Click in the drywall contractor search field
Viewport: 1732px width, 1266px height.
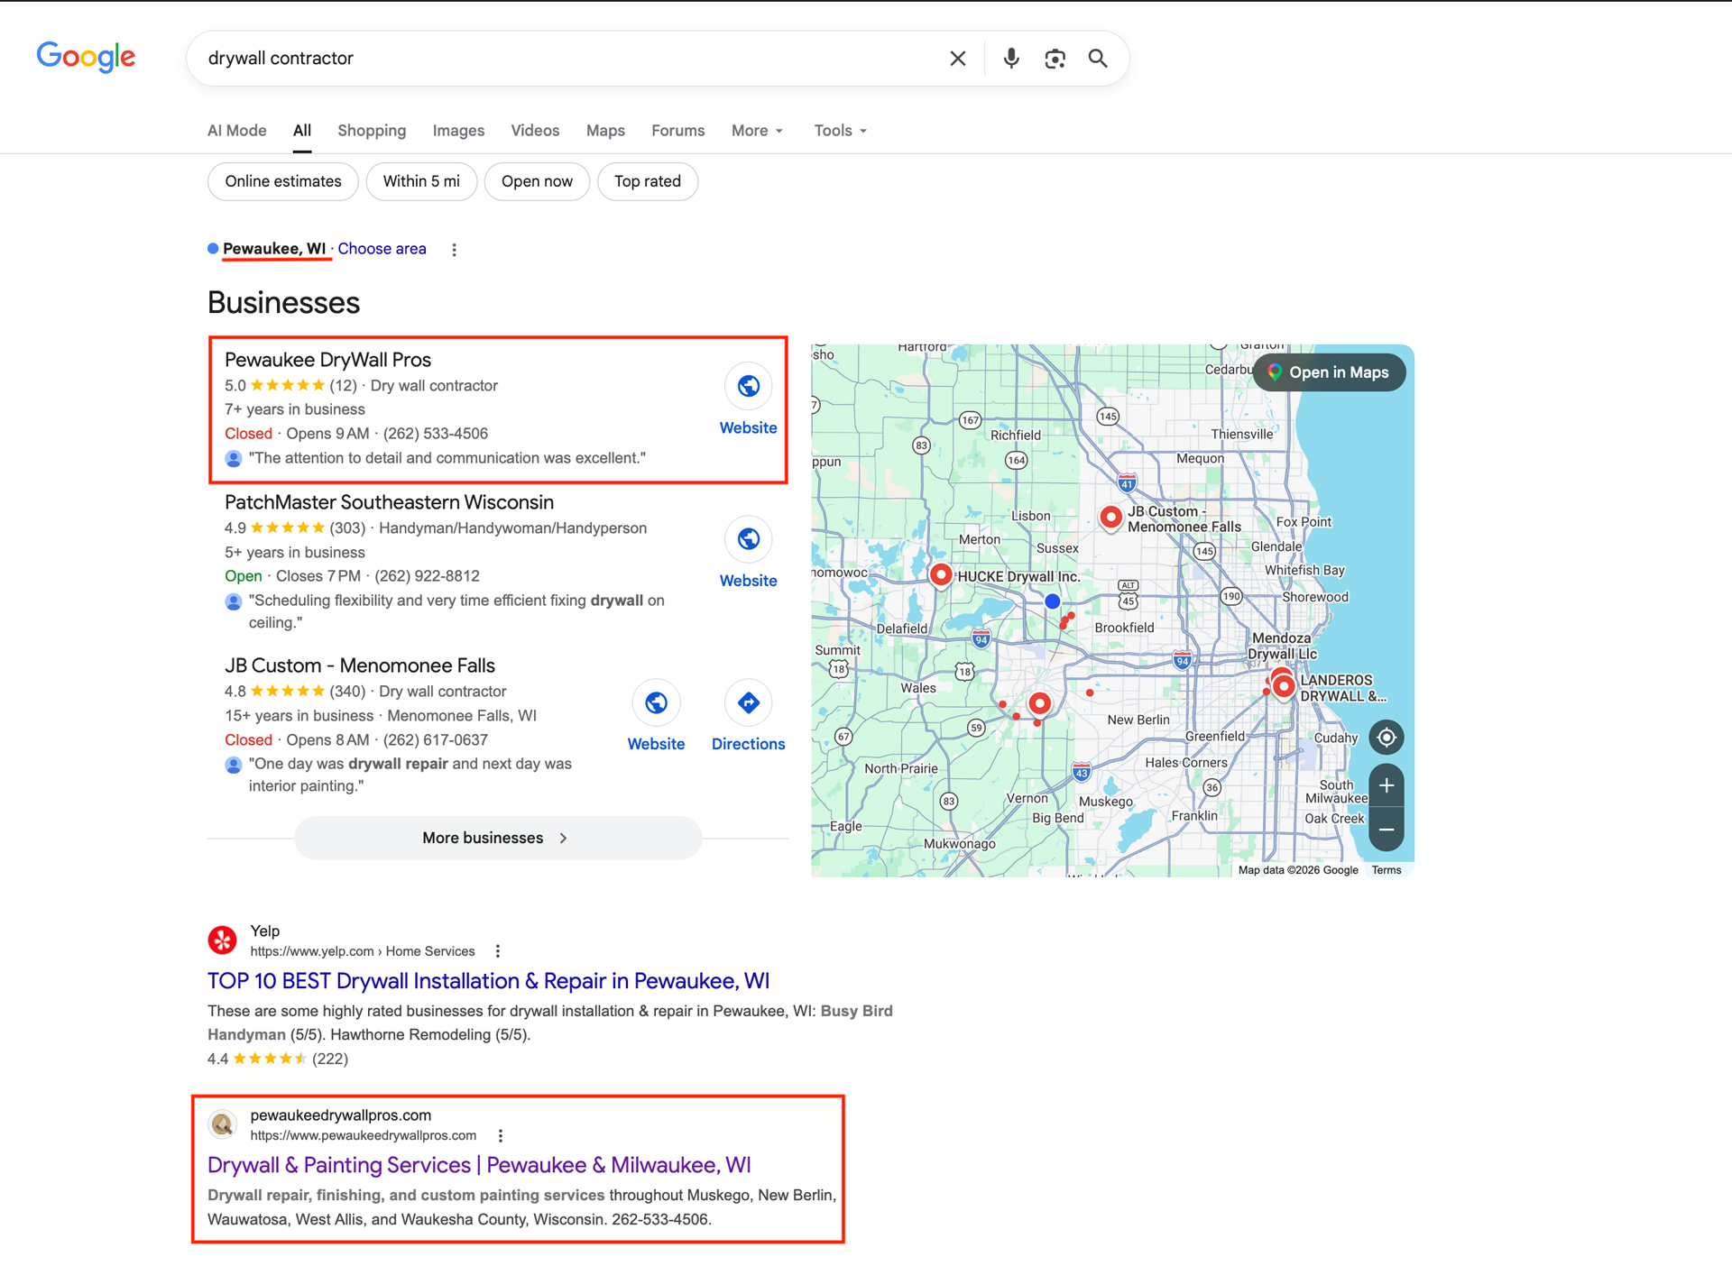pyautogui.click(x=568, y=59)
